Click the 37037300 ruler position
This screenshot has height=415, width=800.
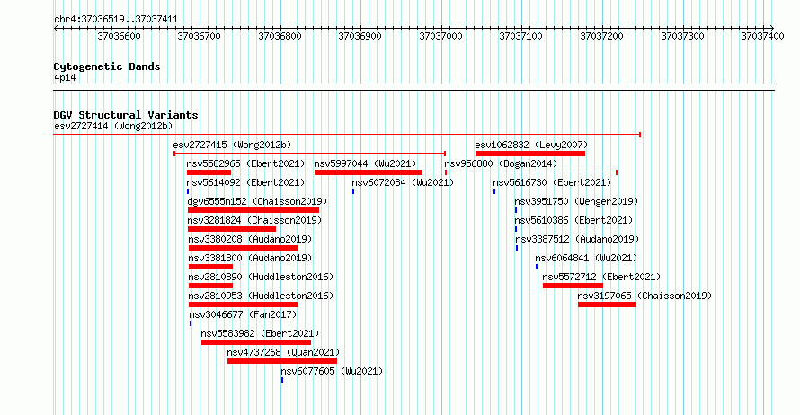pyautogui.click(x=682, y=36)
